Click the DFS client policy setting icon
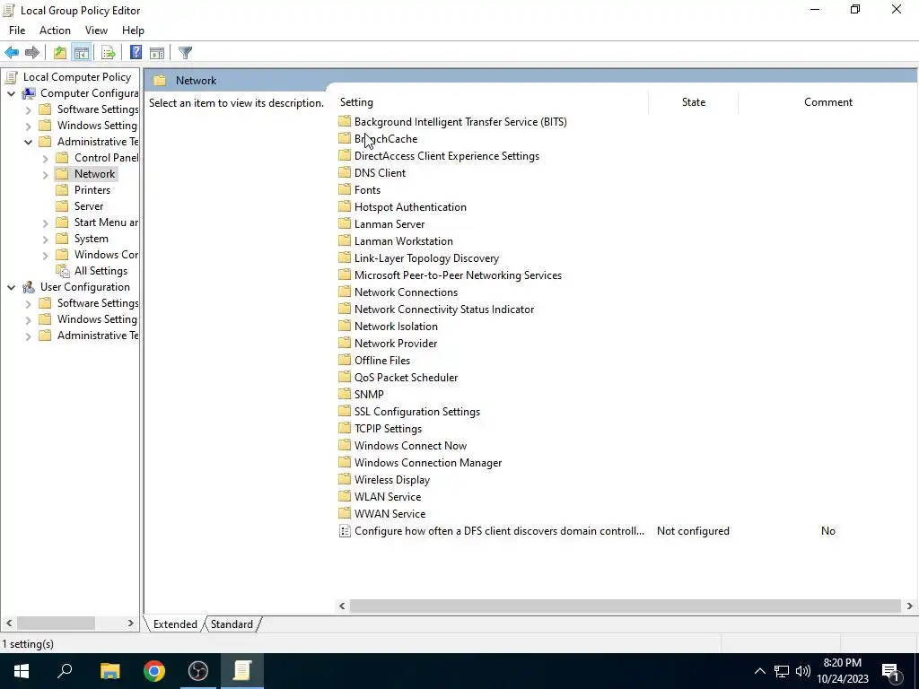 coord(345,531)
